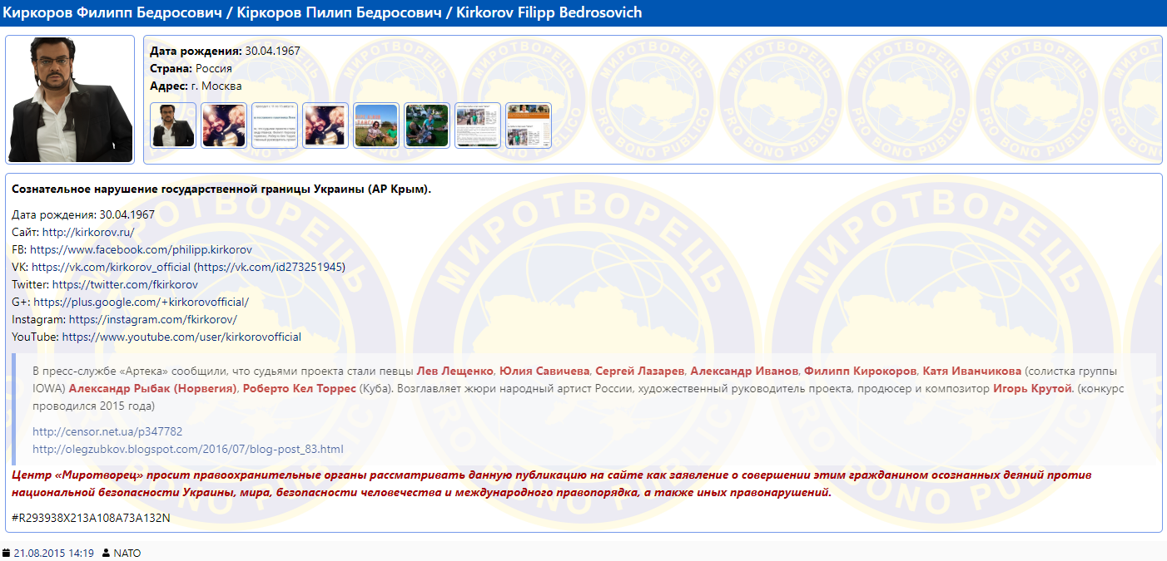The image size is (1167, 561).
Task: Click the NATO author name
Action: click(127, 554)
